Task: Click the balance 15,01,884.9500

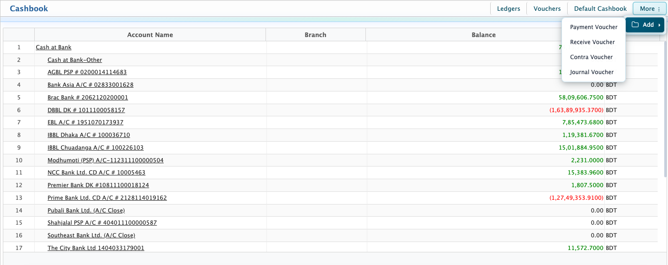Action: pyautogui.click(x=581, y=148)
